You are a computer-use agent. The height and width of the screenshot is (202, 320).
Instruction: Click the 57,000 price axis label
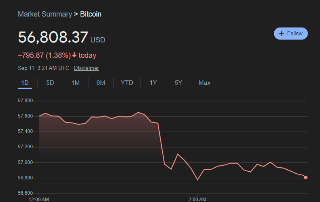(x=26, y=162)
